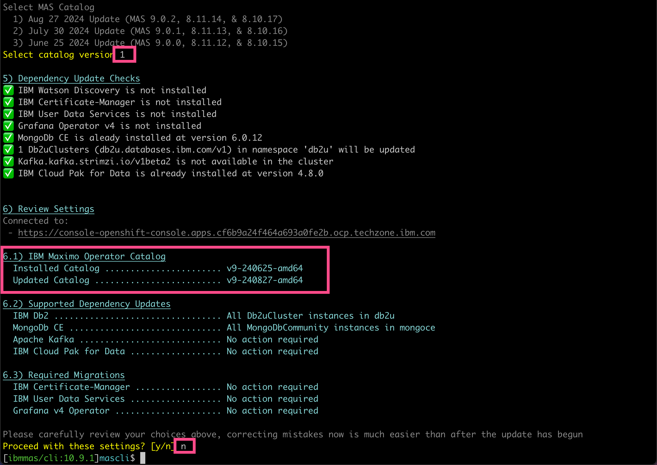Click the 'Select catalog version' prompt text
The image size is (657, 465).
58,55
